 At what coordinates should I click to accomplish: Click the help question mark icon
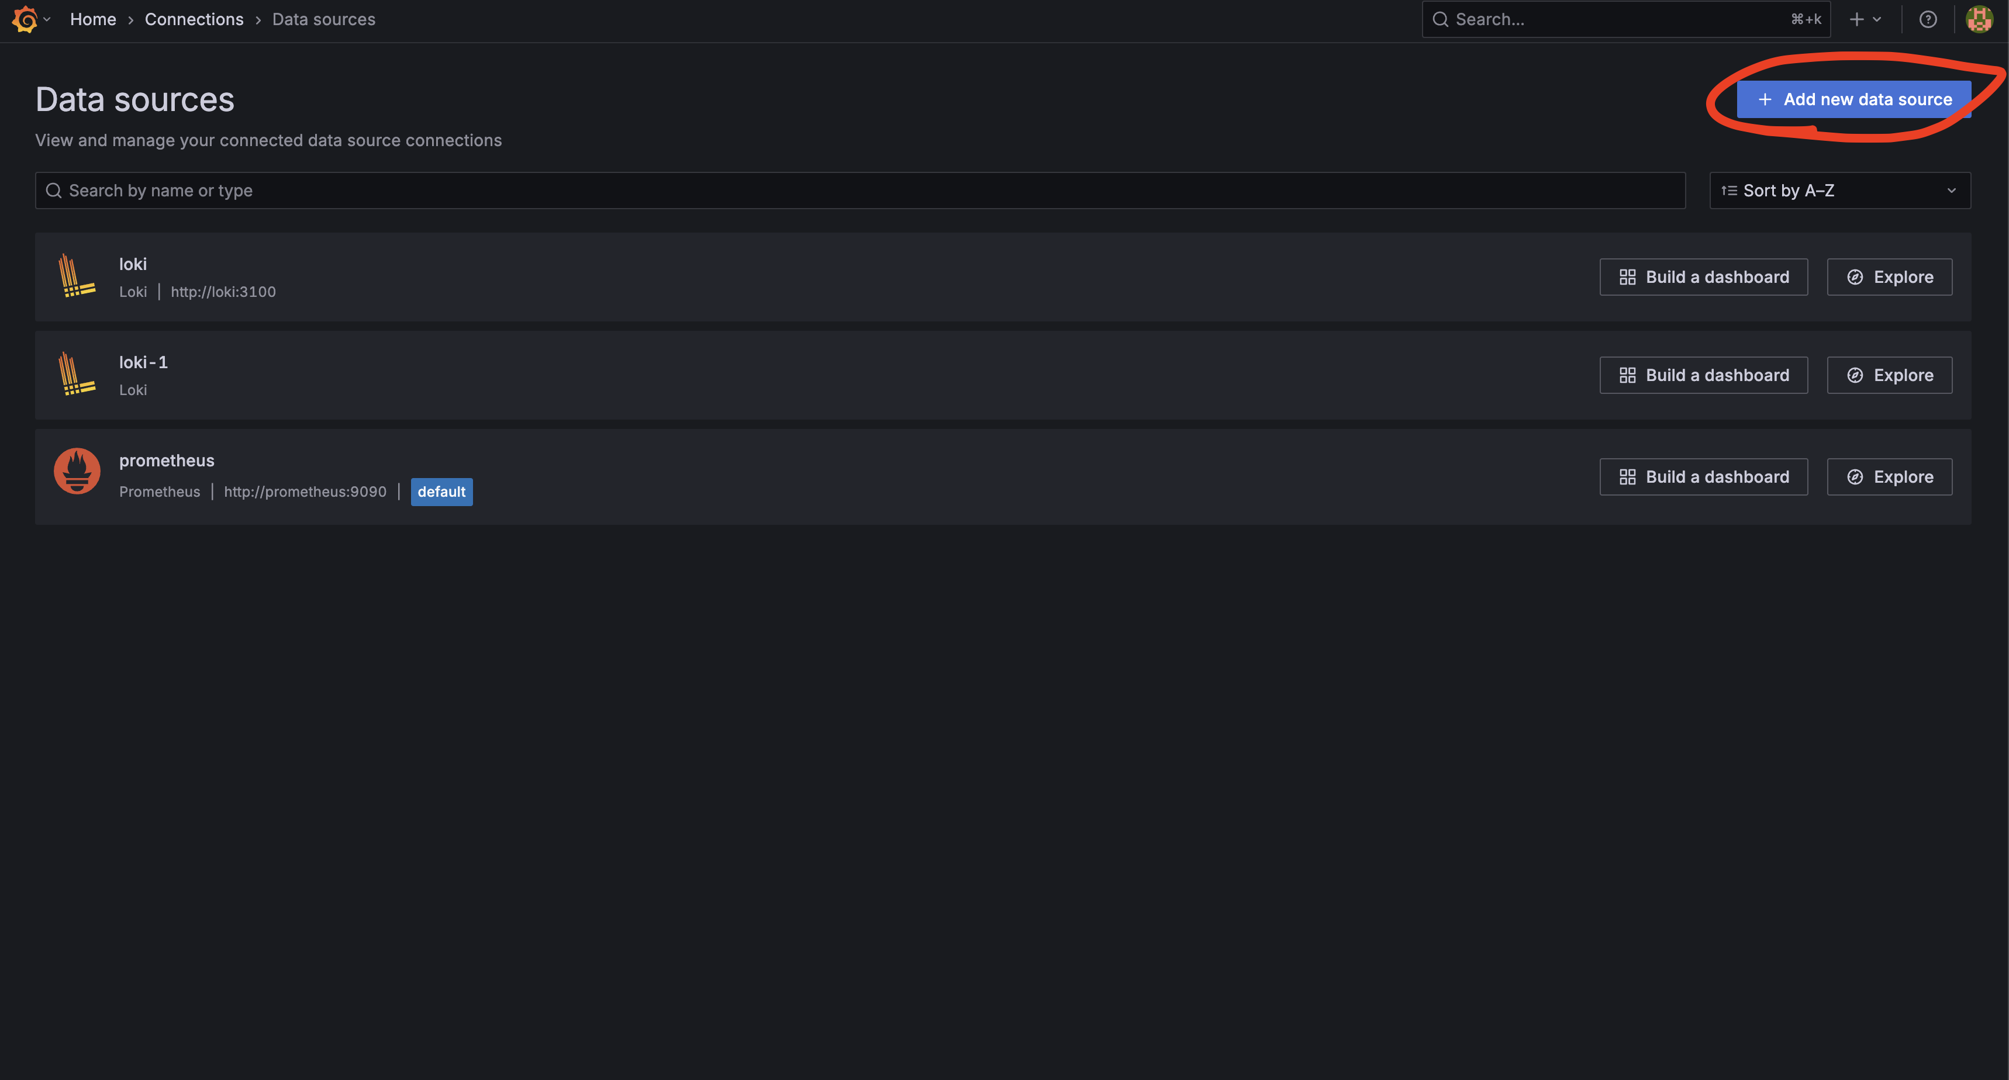[1927, 19]
